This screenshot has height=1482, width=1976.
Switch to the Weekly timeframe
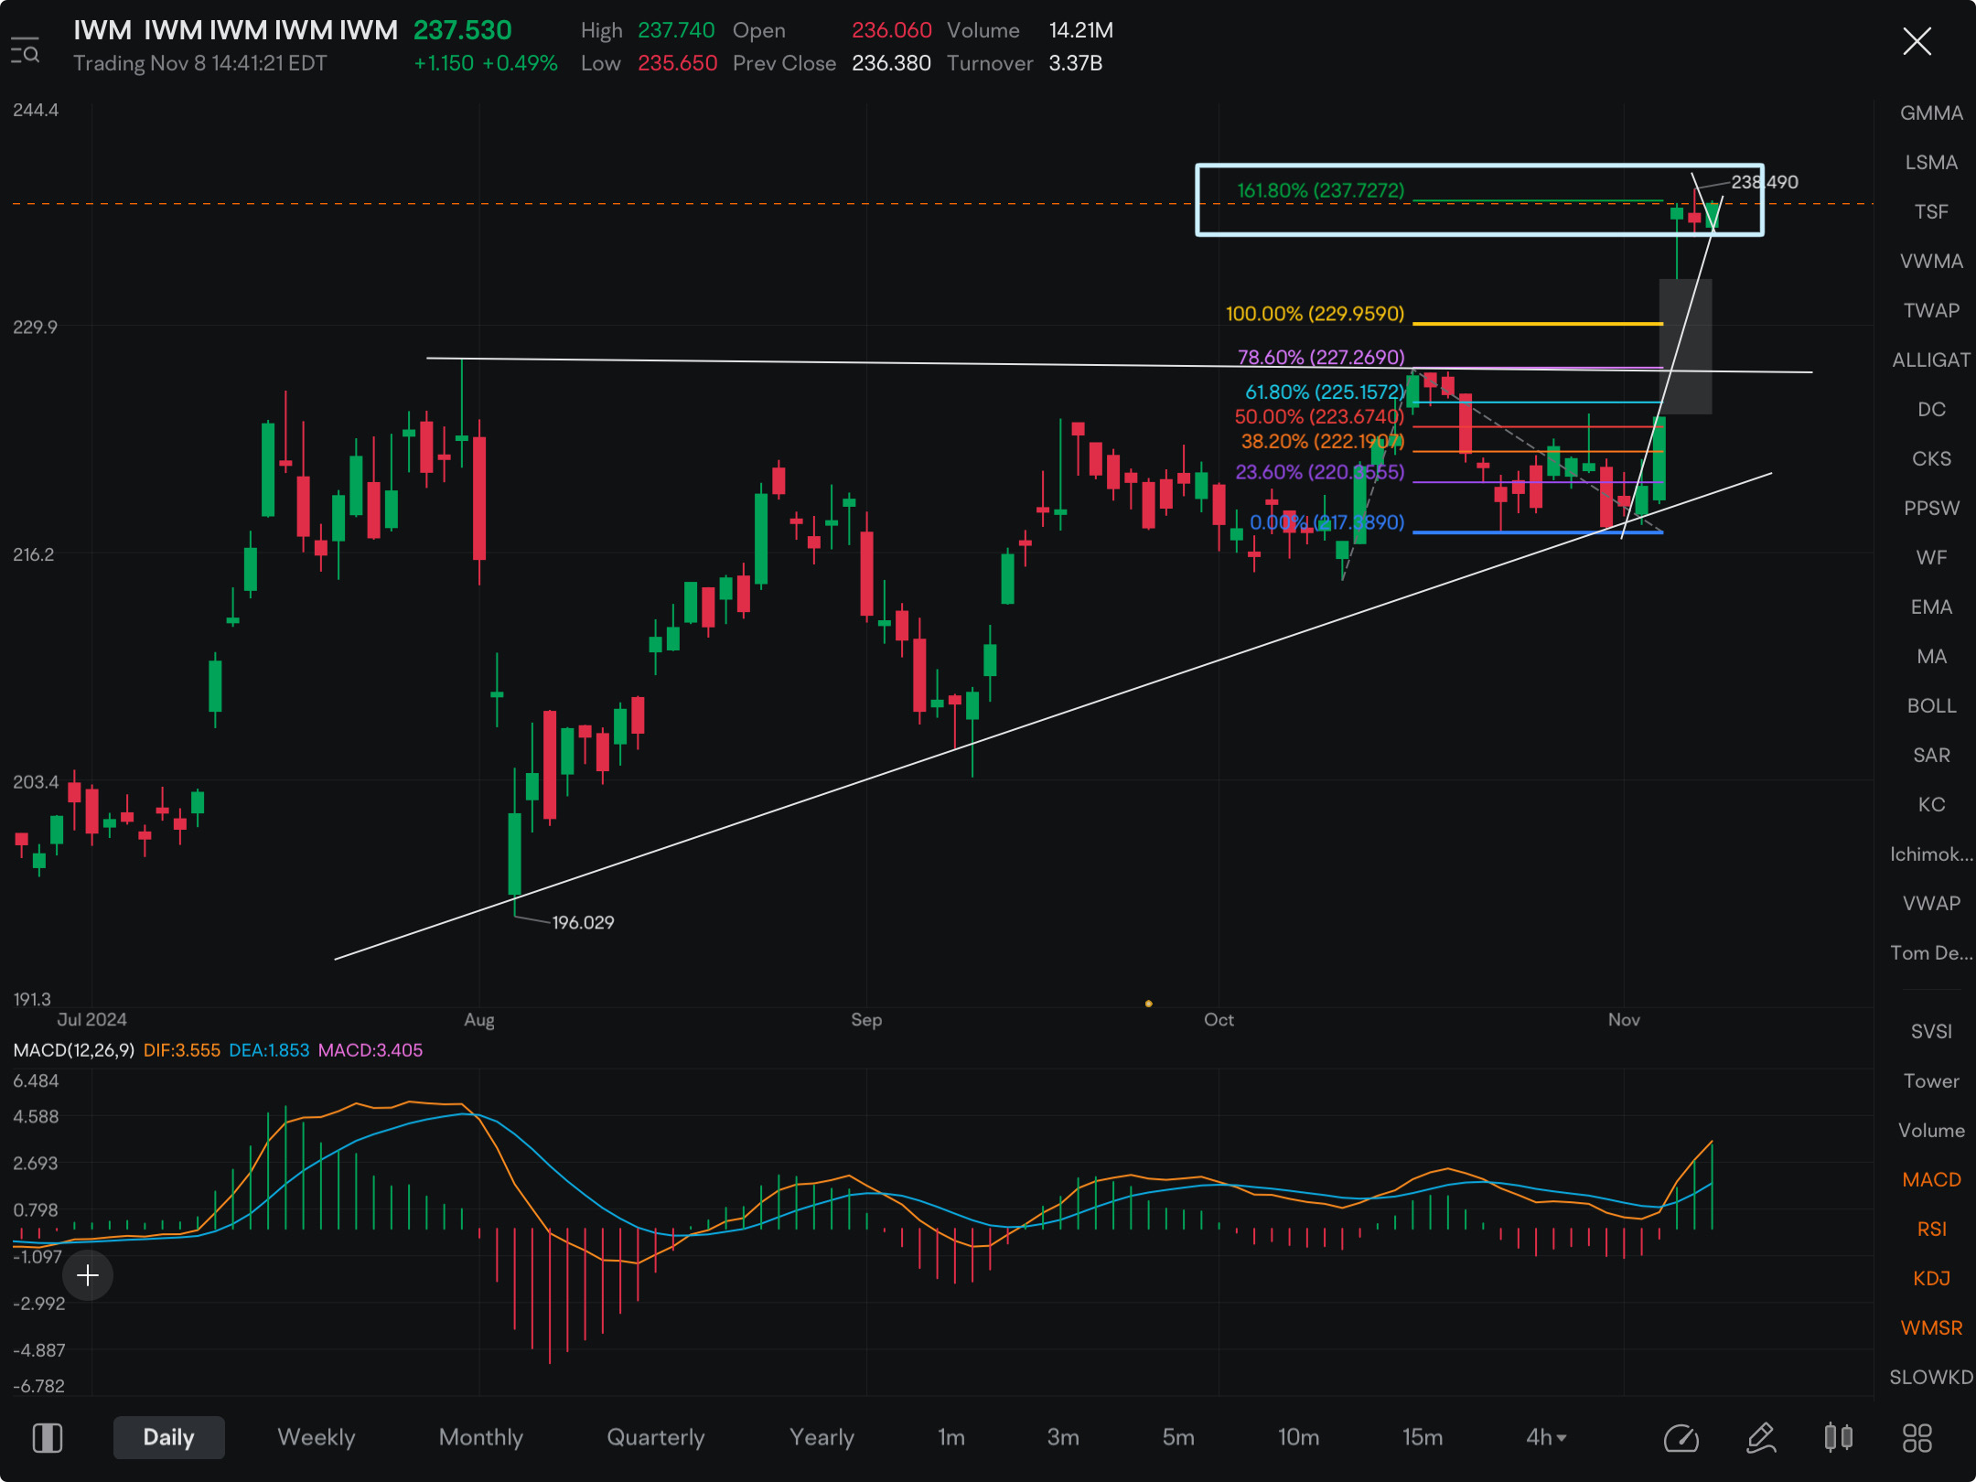tap(317, 1438)
